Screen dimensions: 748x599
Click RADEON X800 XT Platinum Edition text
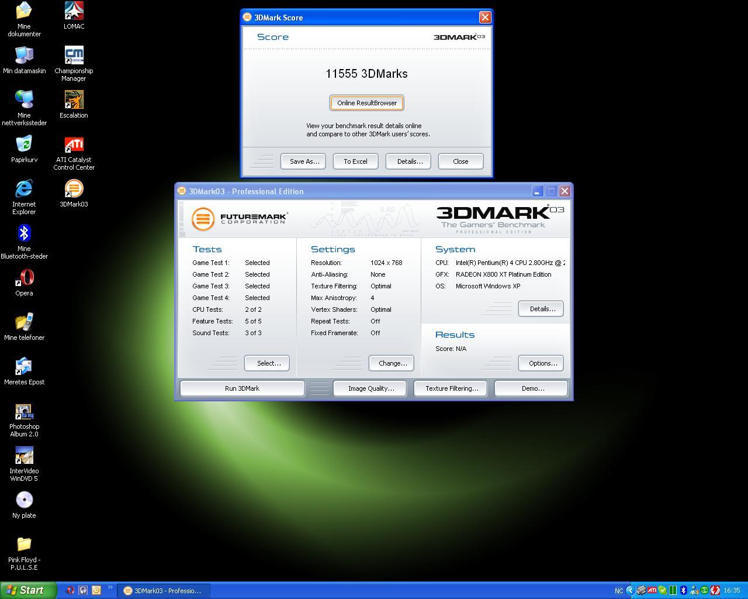(503, 274)
